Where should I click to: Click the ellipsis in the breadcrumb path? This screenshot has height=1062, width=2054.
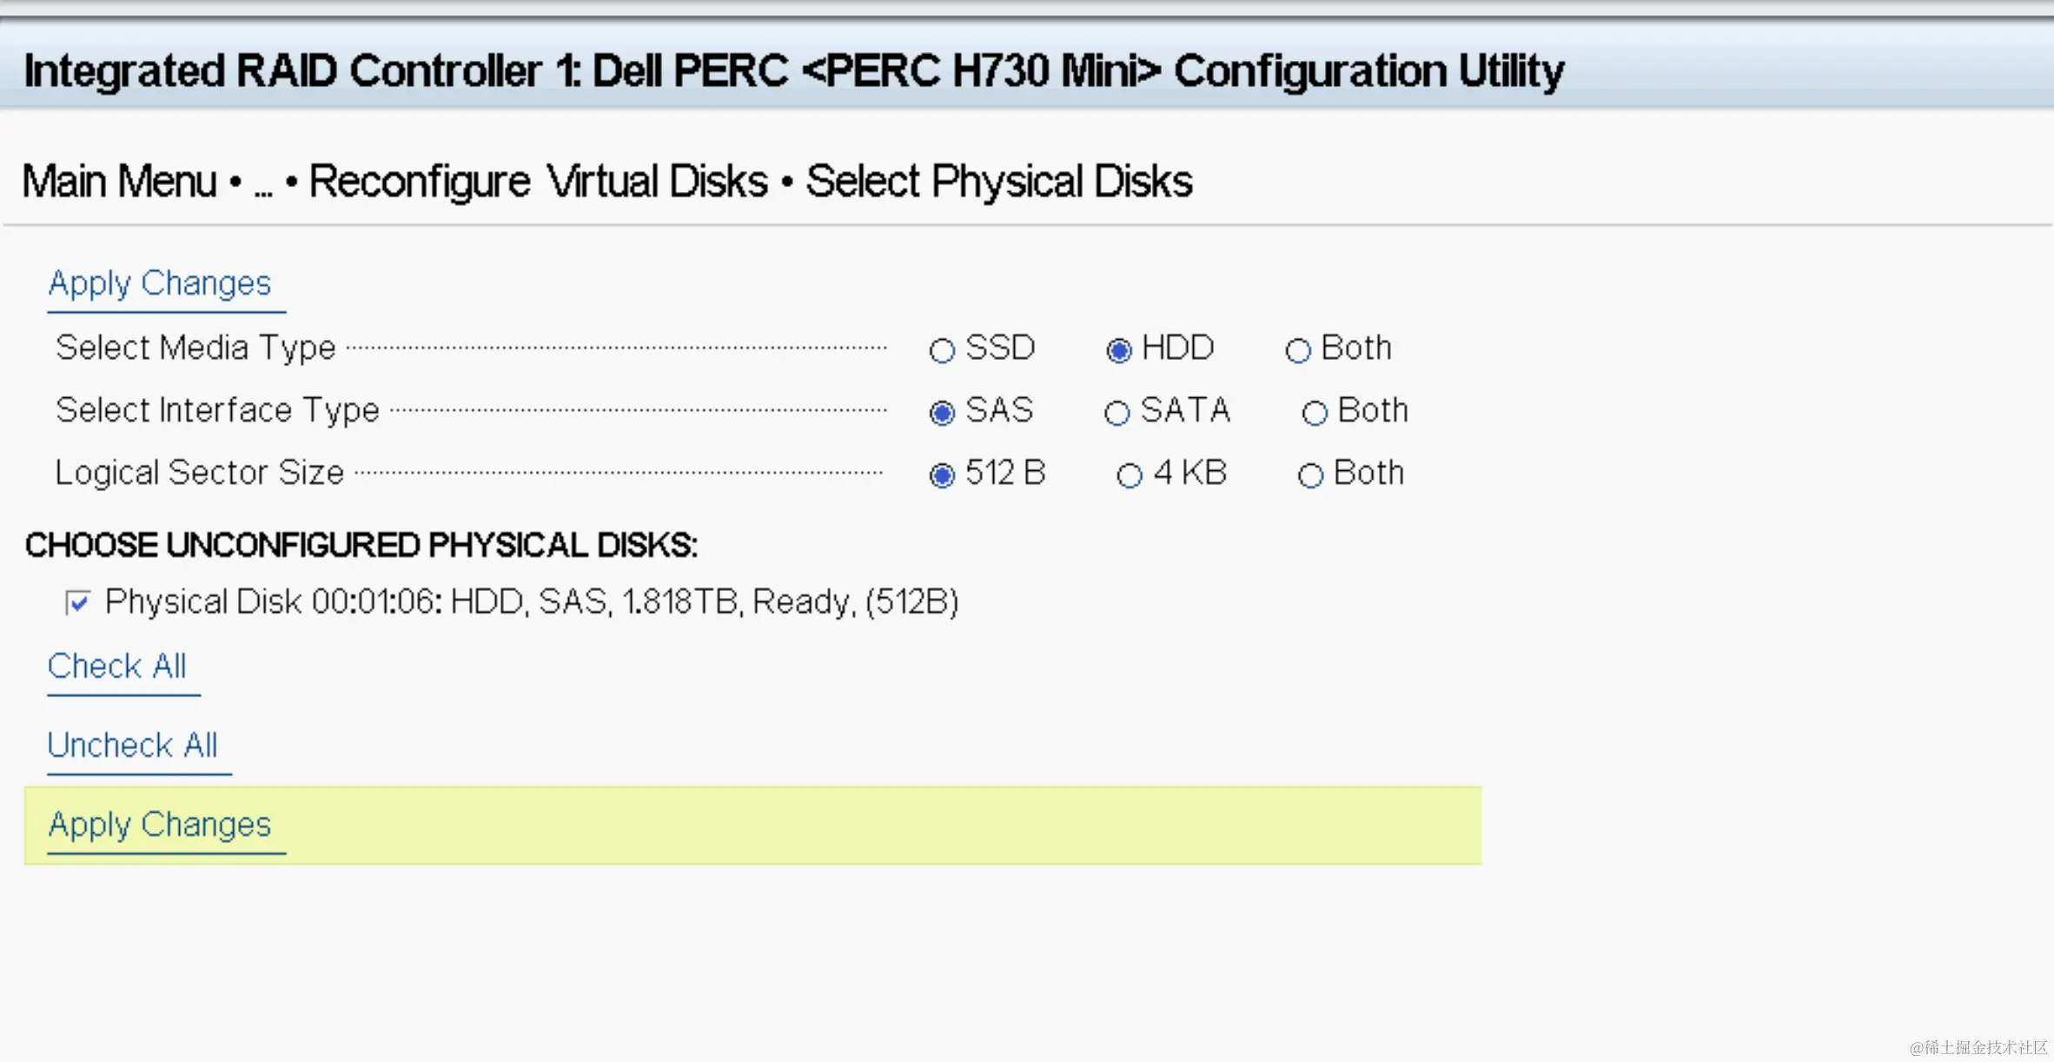click(x=263, y=184)
